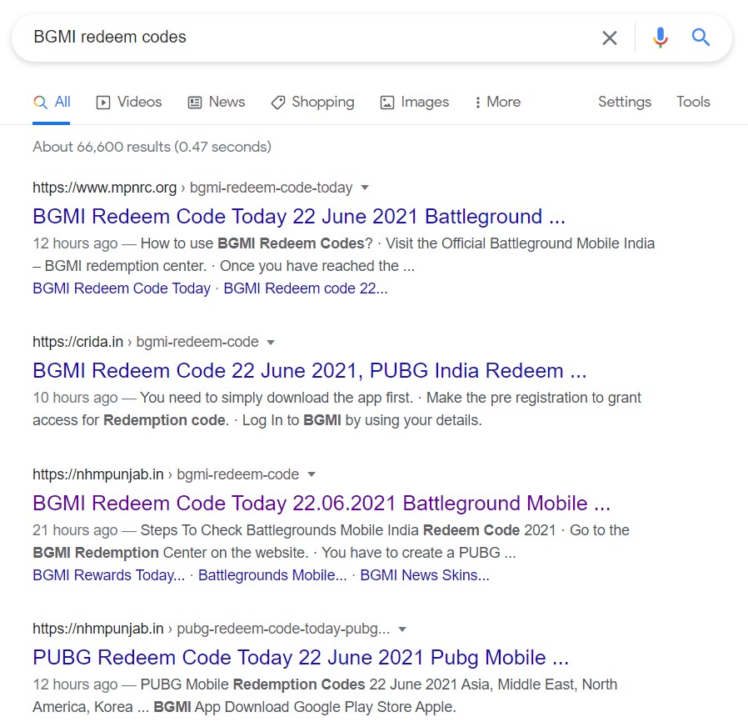Click the nhmpunjab.in › pubg-redeem-code-today URL text
Image resolution: width=748 pixels, height=722 pixels.
[211, 629]
